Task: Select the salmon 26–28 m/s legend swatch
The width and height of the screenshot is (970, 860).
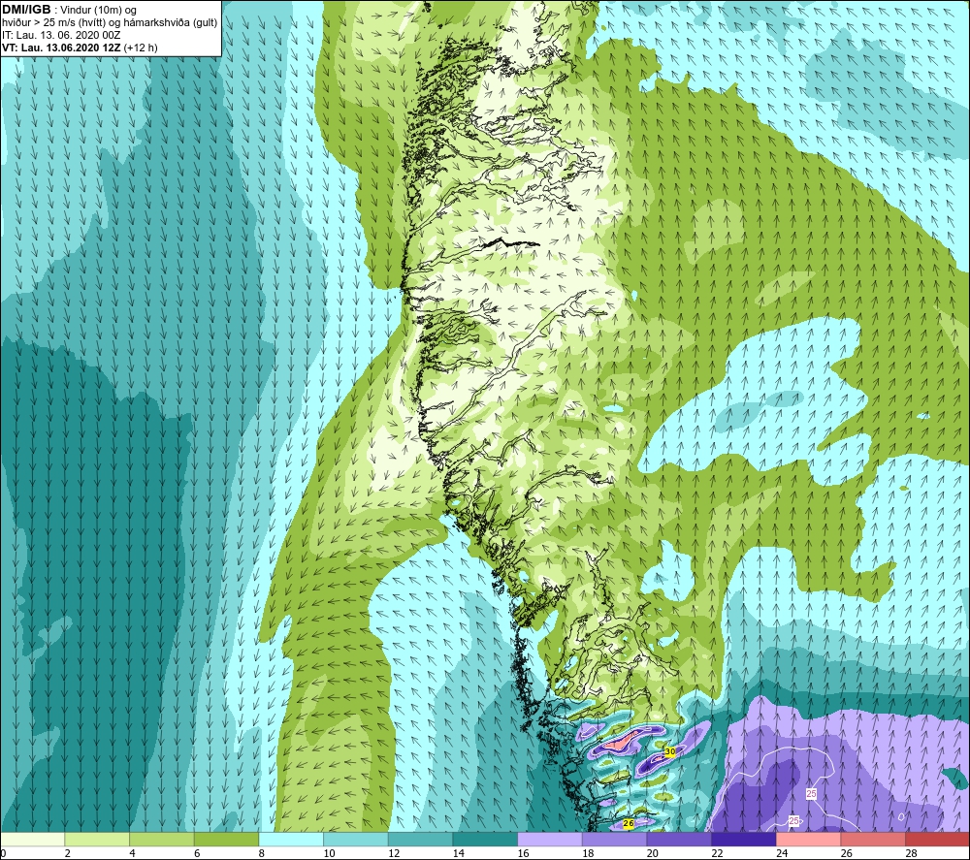Action: pyautogui.click(x=873, y=839)
